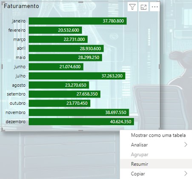Screen dimensions: 192x179
Task: Click the disabled Agrupar menu entry
Action: point(156,154)
